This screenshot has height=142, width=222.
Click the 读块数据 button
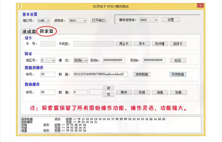point(142,74)
